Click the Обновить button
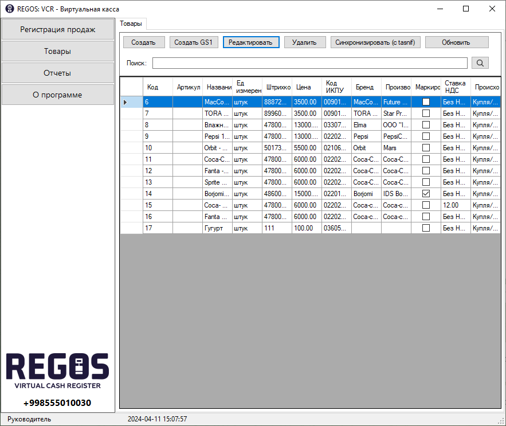The image size is (506, 426). (x=456, y=42)
